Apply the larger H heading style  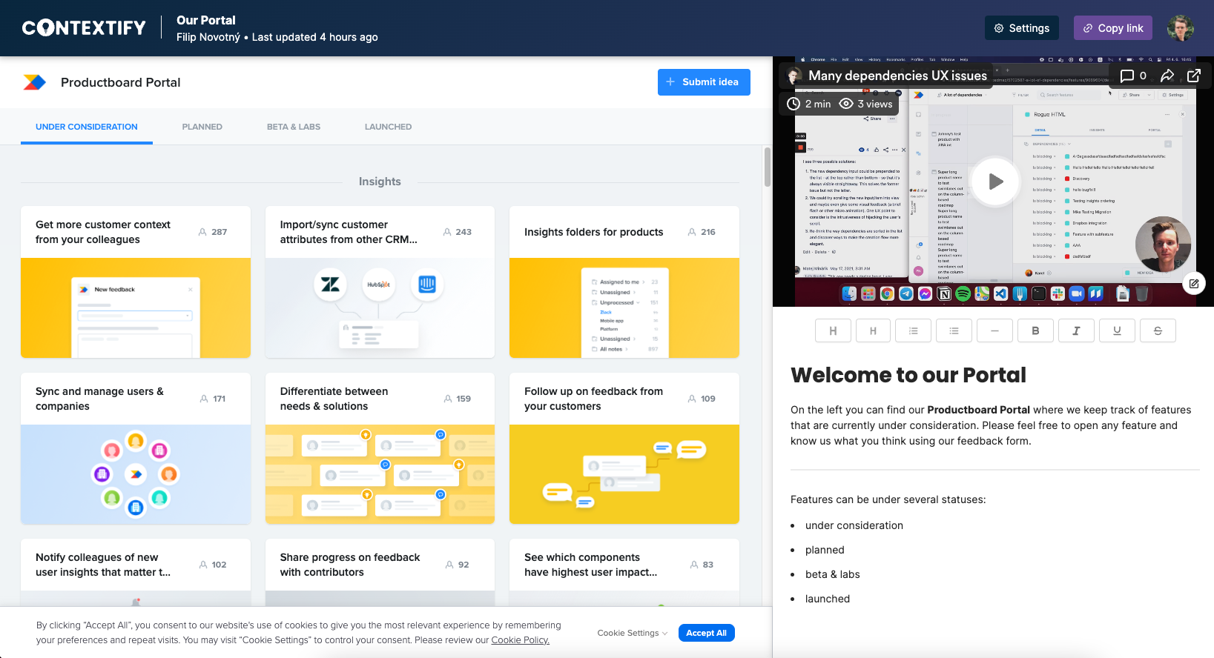(833, 331)
